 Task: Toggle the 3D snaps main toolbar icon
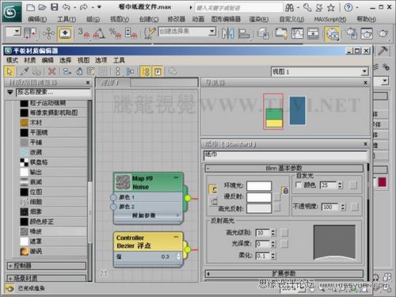coord(84,33)
